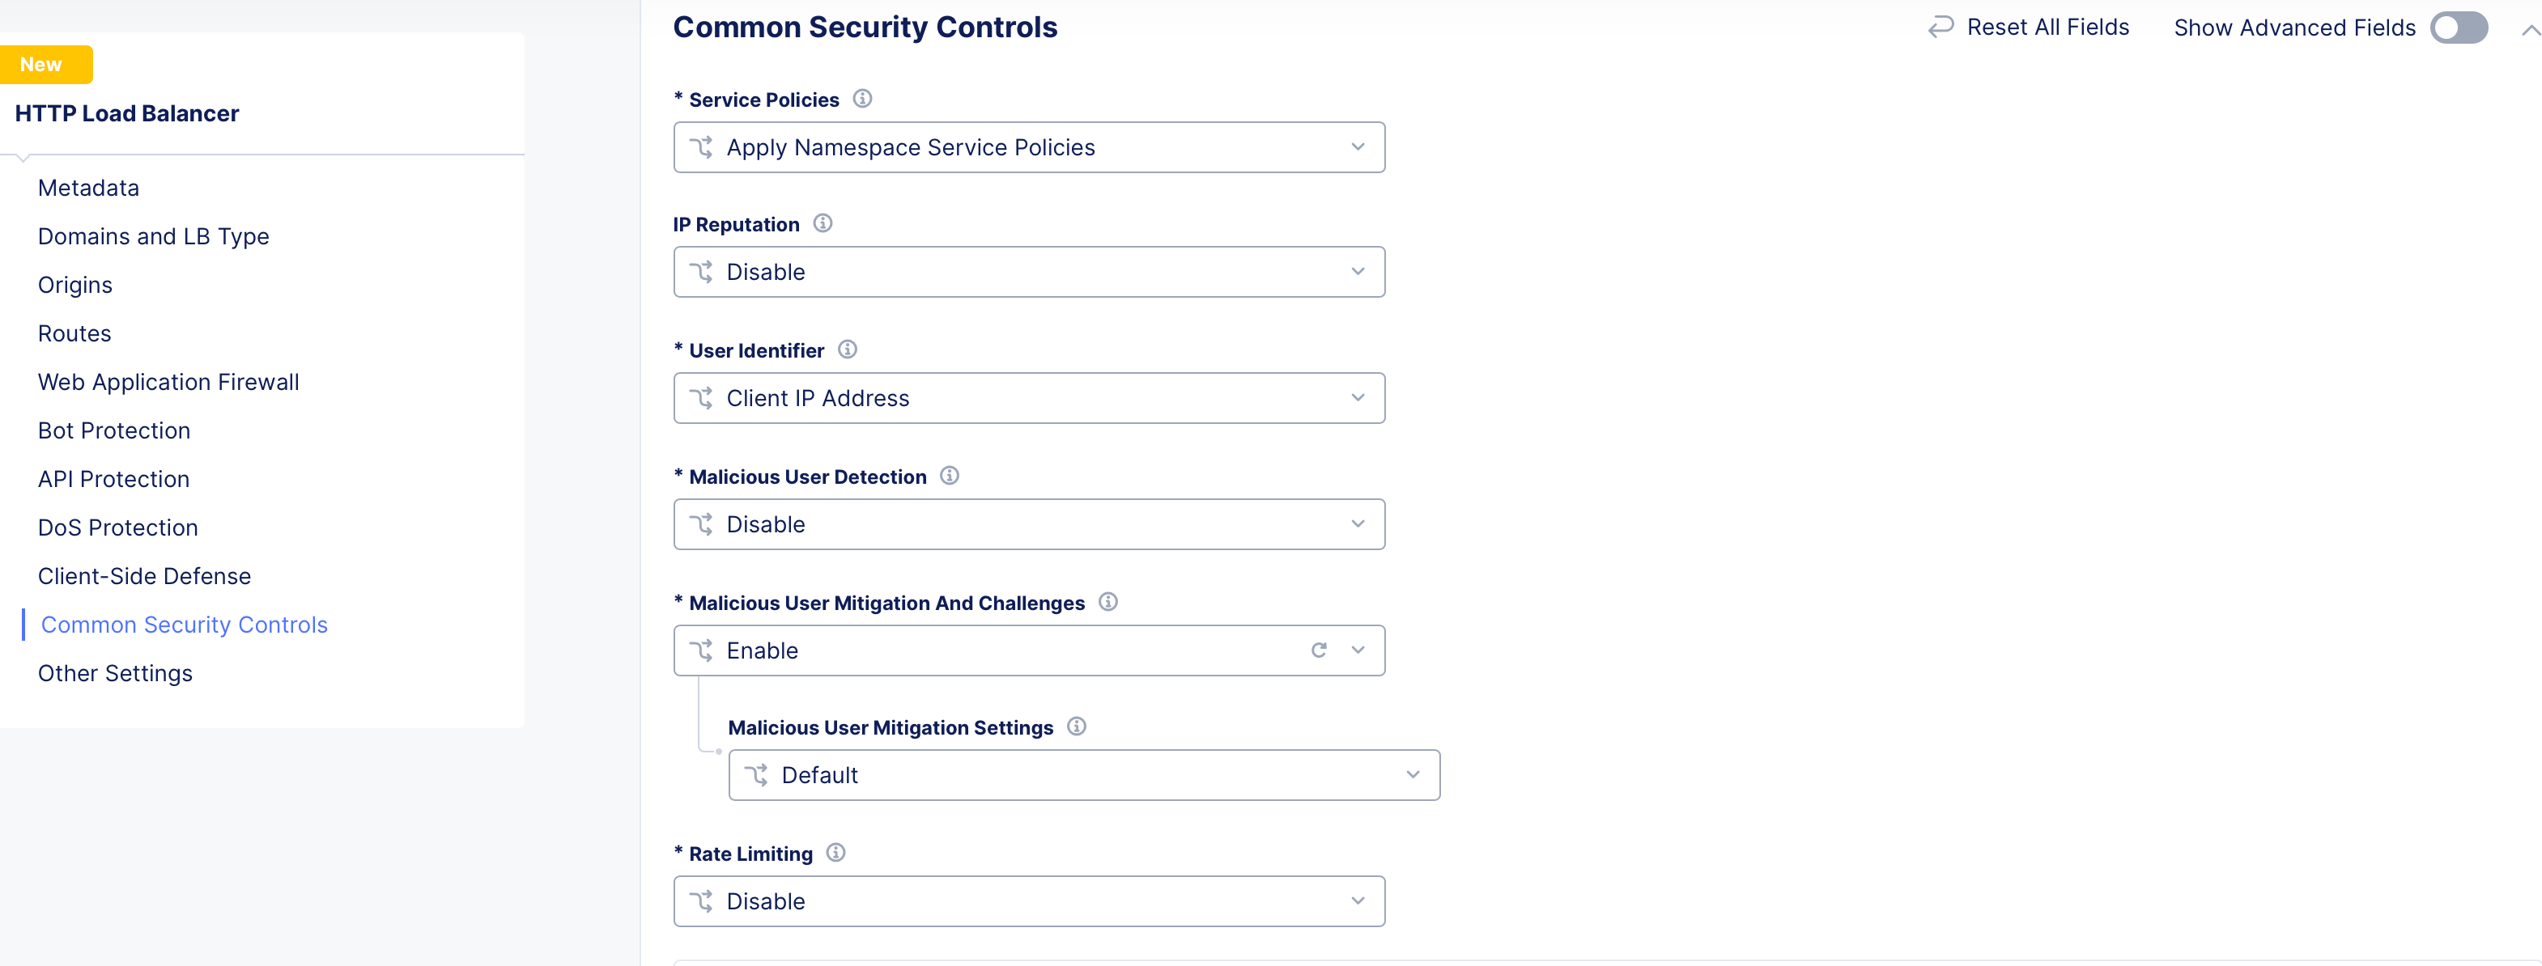This screenshot has width=2542, height=966.
Task: Click the Malicious User Detection info icon
Action: click(950, 475)
